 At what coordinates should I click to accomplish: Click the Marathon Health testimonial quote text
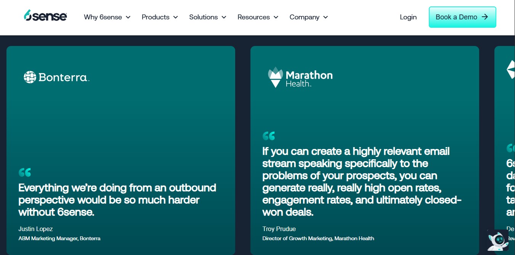click(362, 182)
